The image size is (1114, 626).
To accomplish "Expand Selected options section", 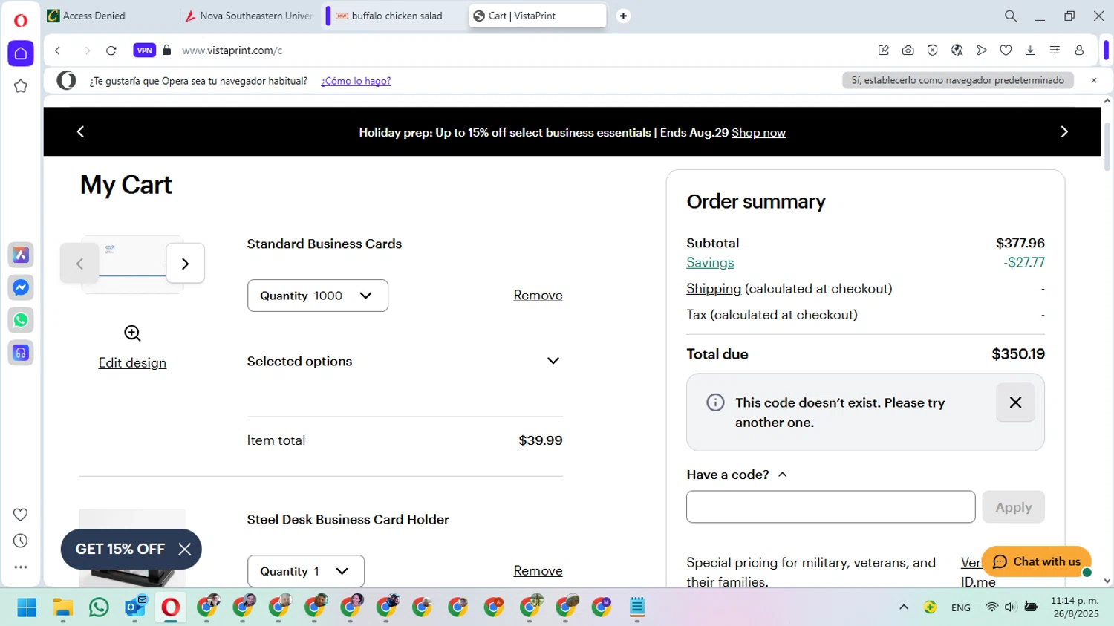I will (405, 361).
